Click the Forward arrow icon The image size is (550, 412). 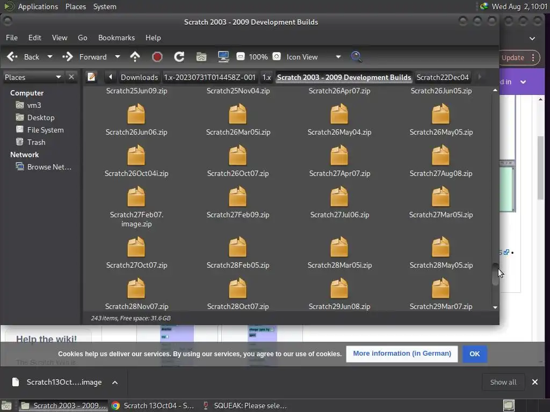tap(67, 57)
